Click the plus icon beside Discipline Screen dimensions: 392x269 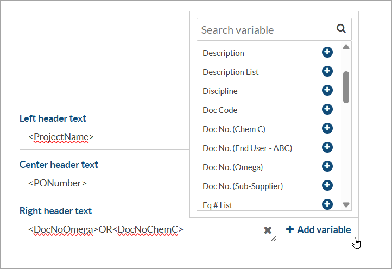pos(327,90)
